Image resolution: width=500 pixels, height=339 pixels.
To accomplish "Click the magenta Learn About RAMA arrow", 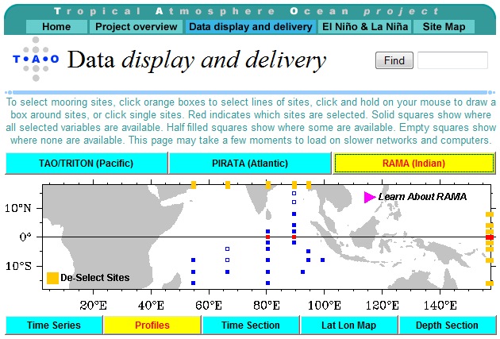I will 369,197.
